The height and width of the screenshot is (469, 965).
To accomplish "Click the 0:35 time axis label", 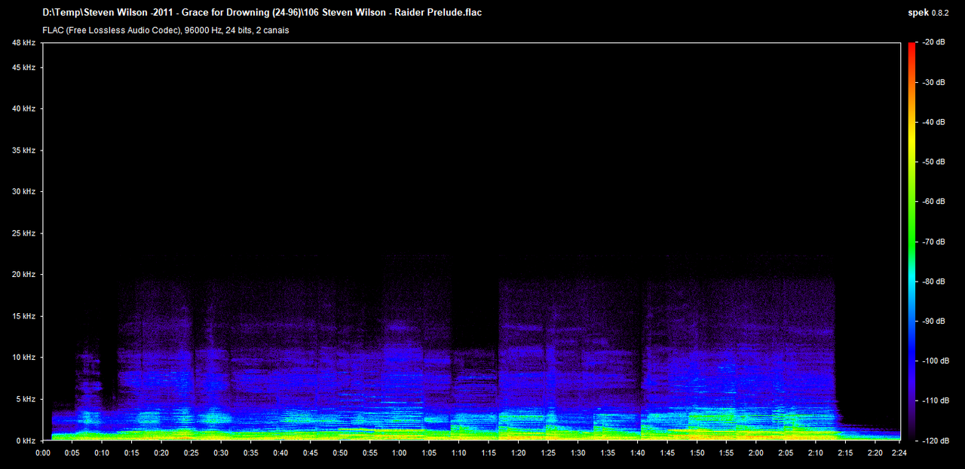I will (x=251, y=453).
